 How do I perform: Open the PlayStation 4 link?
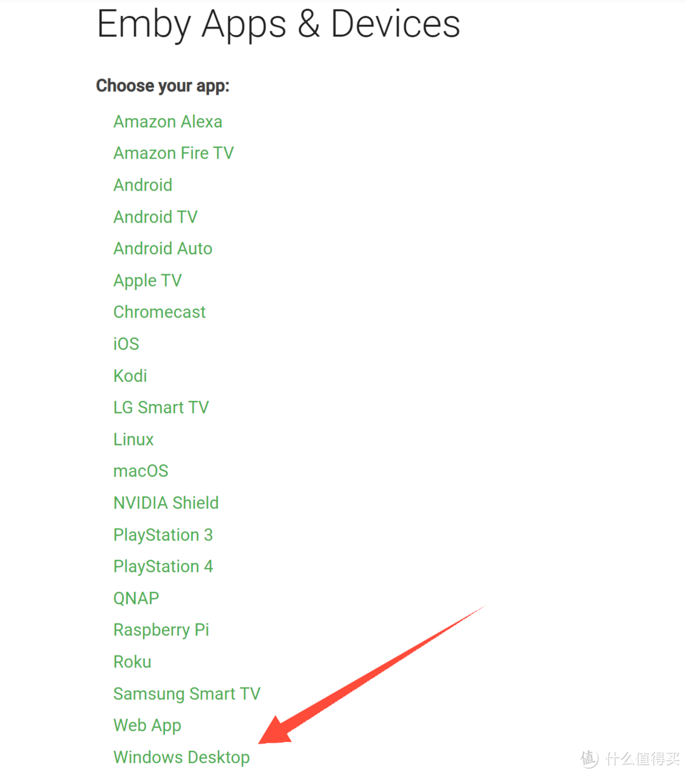click(163, 567)
